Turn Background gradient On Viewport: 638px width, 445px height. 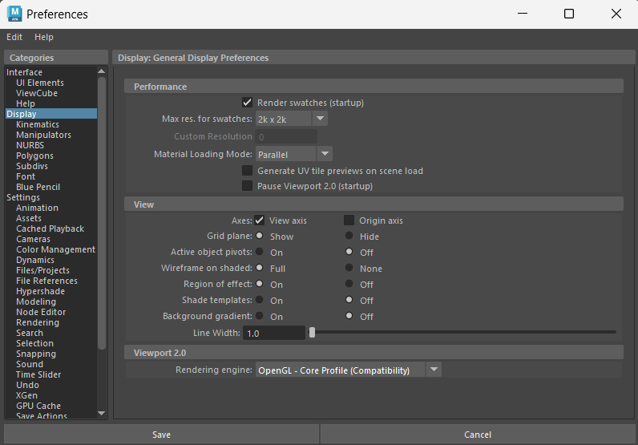click(x=259, y=316)
